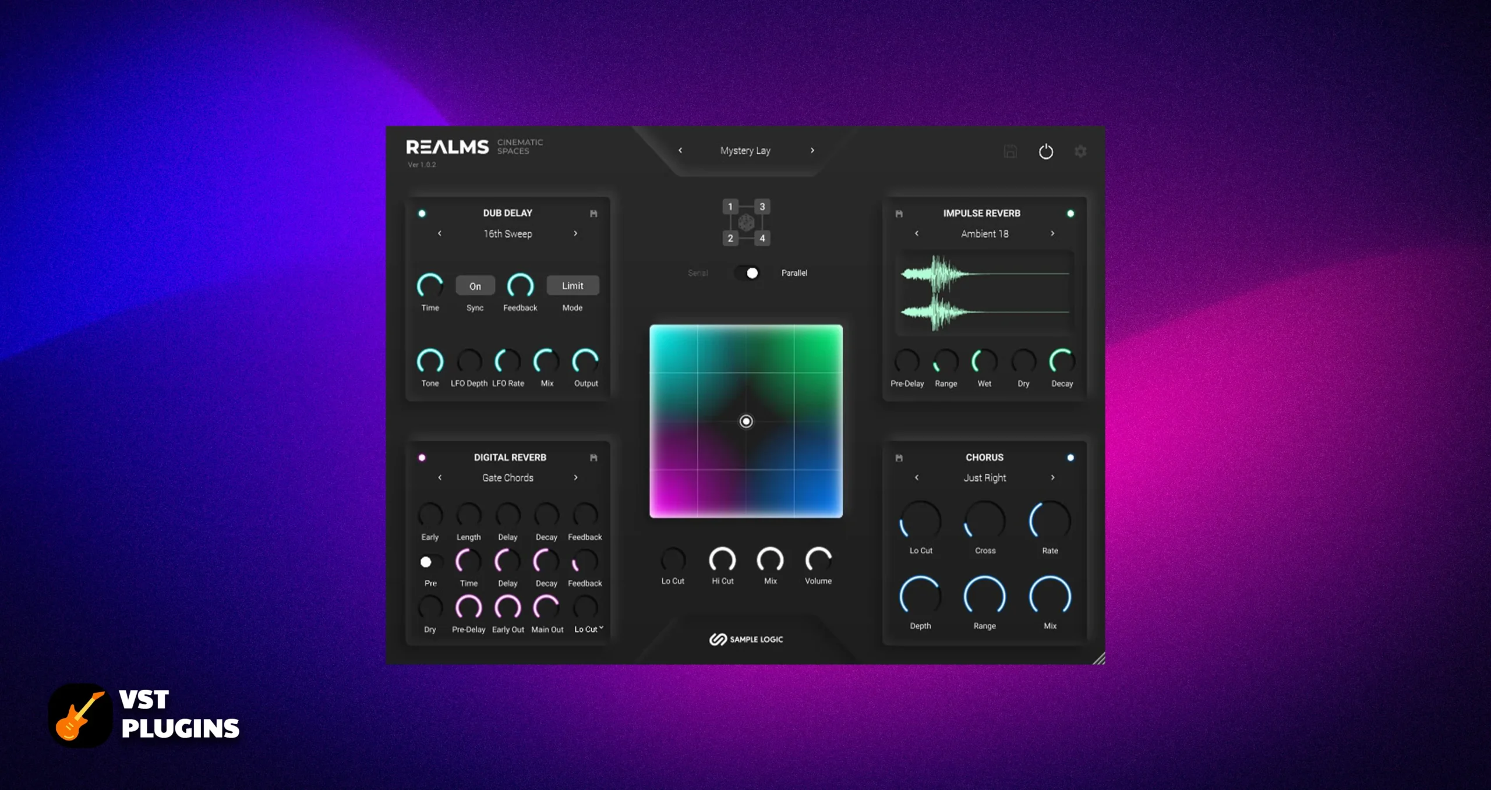Select slot 3 in routing grid
Viewport: 1491px width, 790px height.
click(762, 207)
